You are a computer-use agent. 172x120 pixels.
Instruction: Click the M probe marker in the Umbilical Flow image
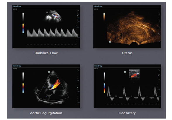[x=47, y=12]
